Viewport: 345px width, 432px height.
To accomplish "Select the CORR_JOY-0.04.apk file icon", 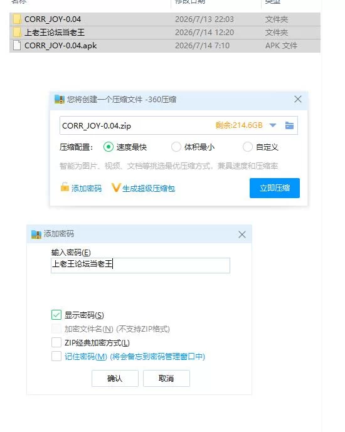I will pyautogui.click(x=17, y=46).
